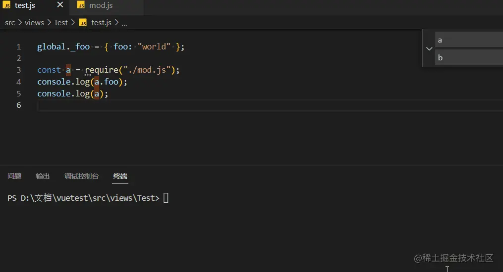The height and width of the screenshot is (272, 503).
Task: Toggle the replace chevron in the find widget
Action: click(x=429, y=48)
